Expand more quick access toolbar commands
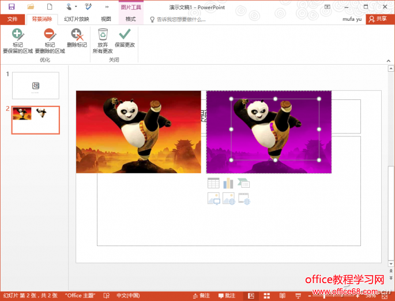 pyautogui.click(x=107, y=7)
